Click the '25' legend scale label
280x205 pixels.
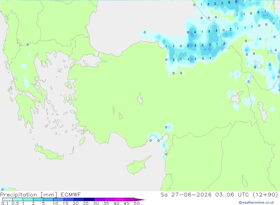click(86, 203)
